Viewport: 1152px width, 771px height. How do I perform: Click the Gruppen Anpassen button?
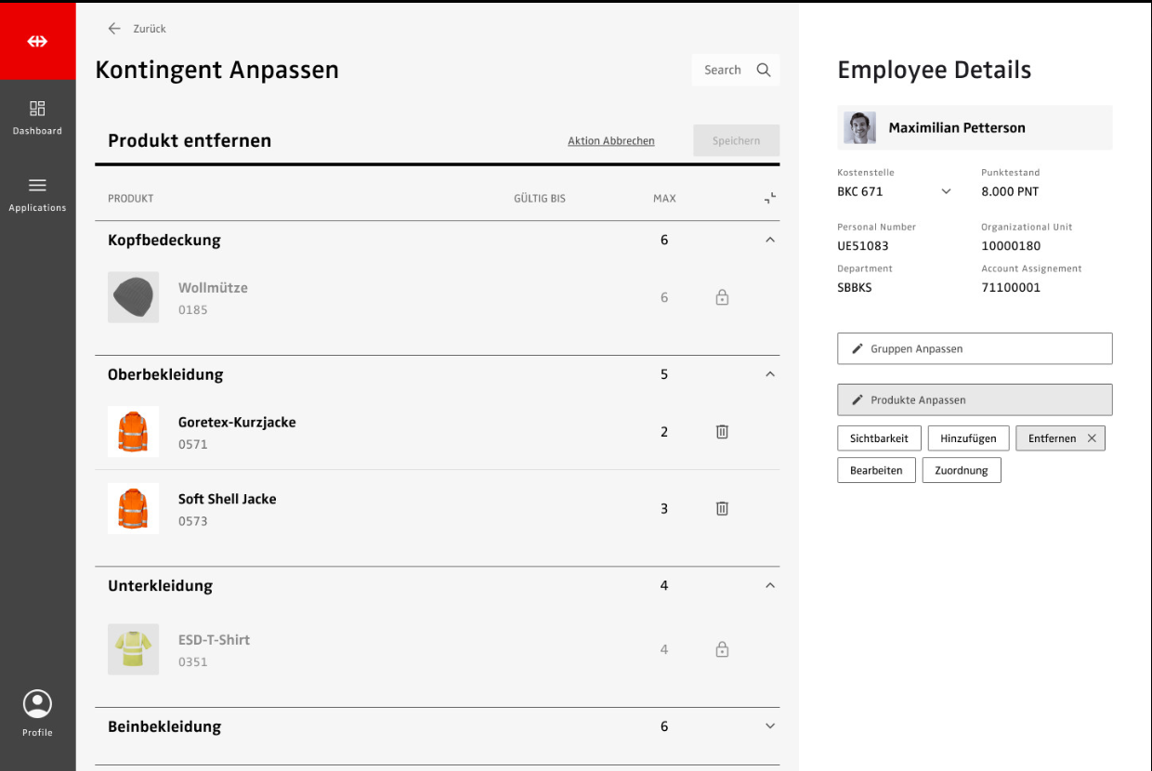point(975,348)
